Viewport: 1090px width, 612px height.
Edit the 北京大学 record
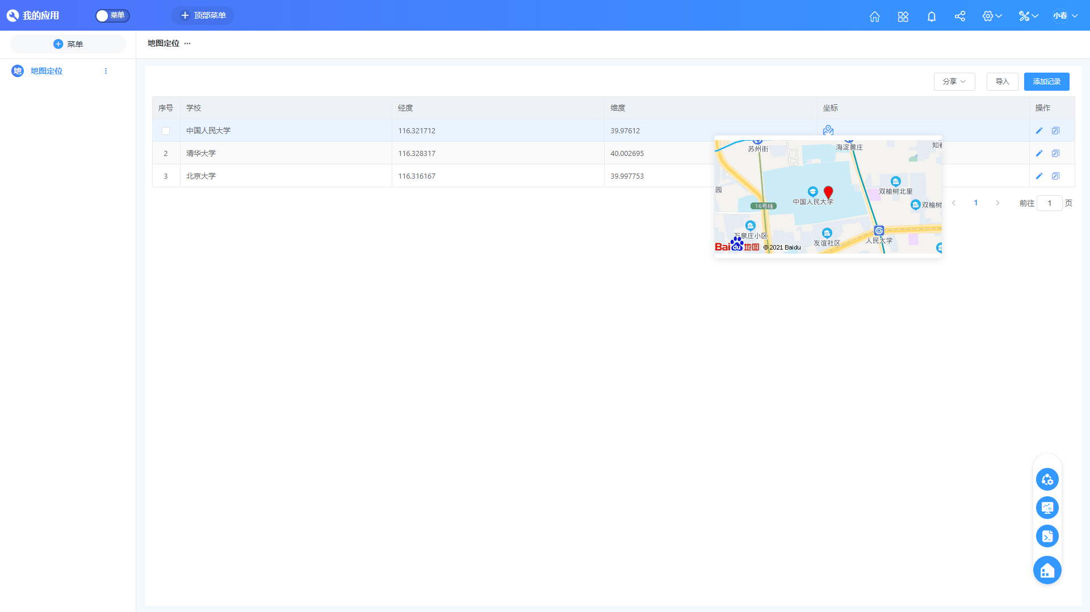pos(1039,176)
